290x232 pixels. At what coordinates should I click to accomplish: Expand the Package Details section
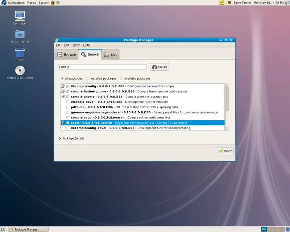point(60,138)
